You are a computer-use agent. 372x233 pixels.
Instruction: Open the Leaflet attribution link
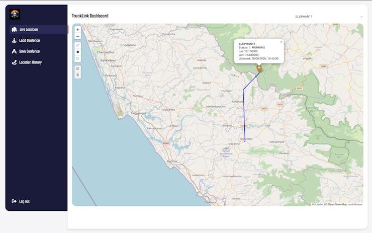click(319, 204)
